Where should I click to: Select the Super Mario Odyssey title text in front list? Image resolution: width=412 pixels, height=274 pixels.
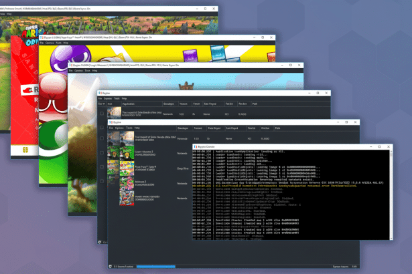click(x=147, y=198)
